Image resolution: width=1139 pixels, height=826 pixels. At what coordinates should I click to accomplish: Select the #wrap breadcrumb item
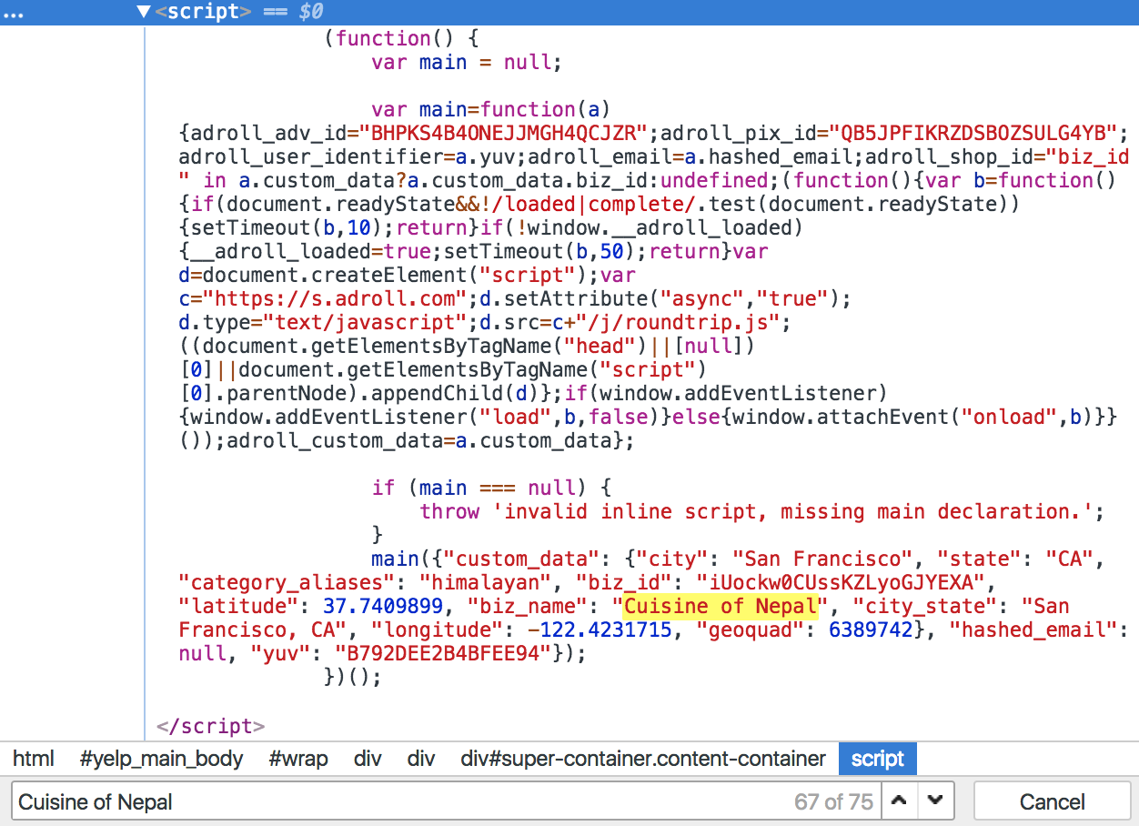click(298, 758)
